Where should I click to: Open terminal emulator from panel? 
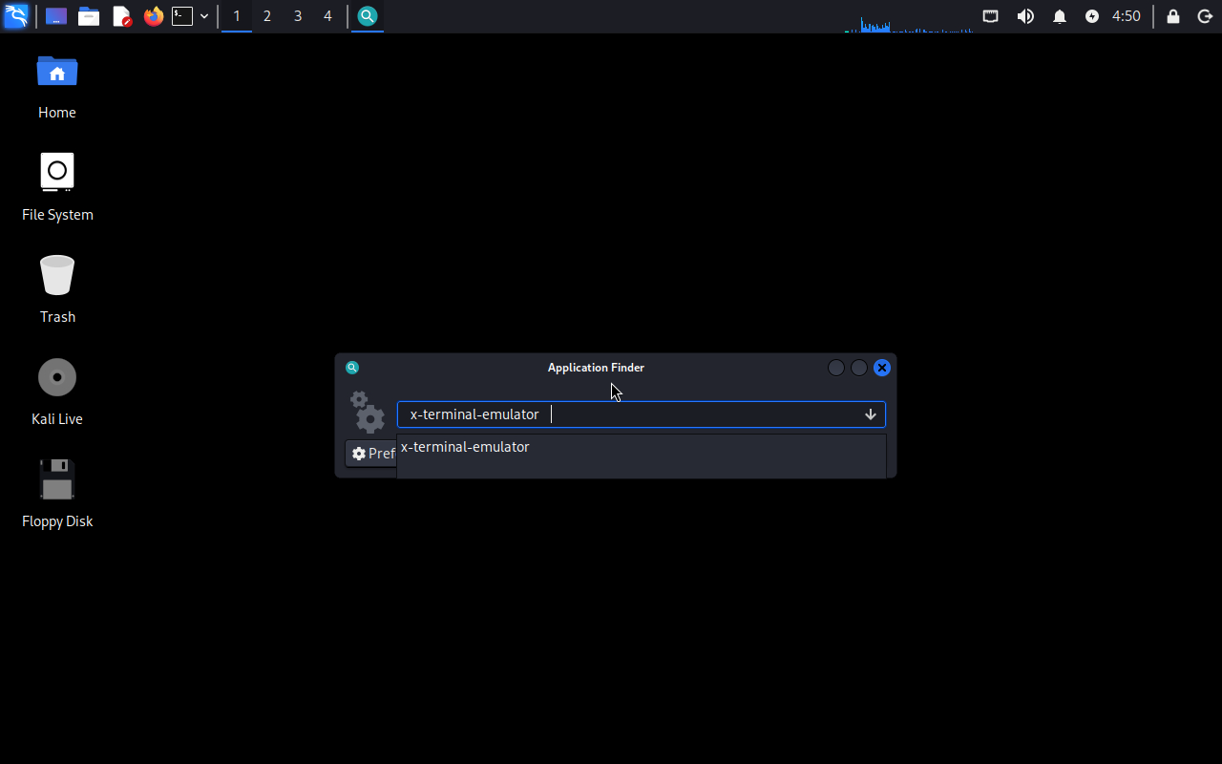click(x=182, y=16)
